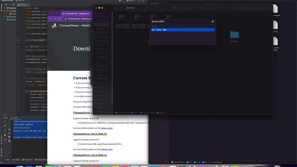Expand External Libraries in project tree
The image size is (297, 167).
point(5,17)
